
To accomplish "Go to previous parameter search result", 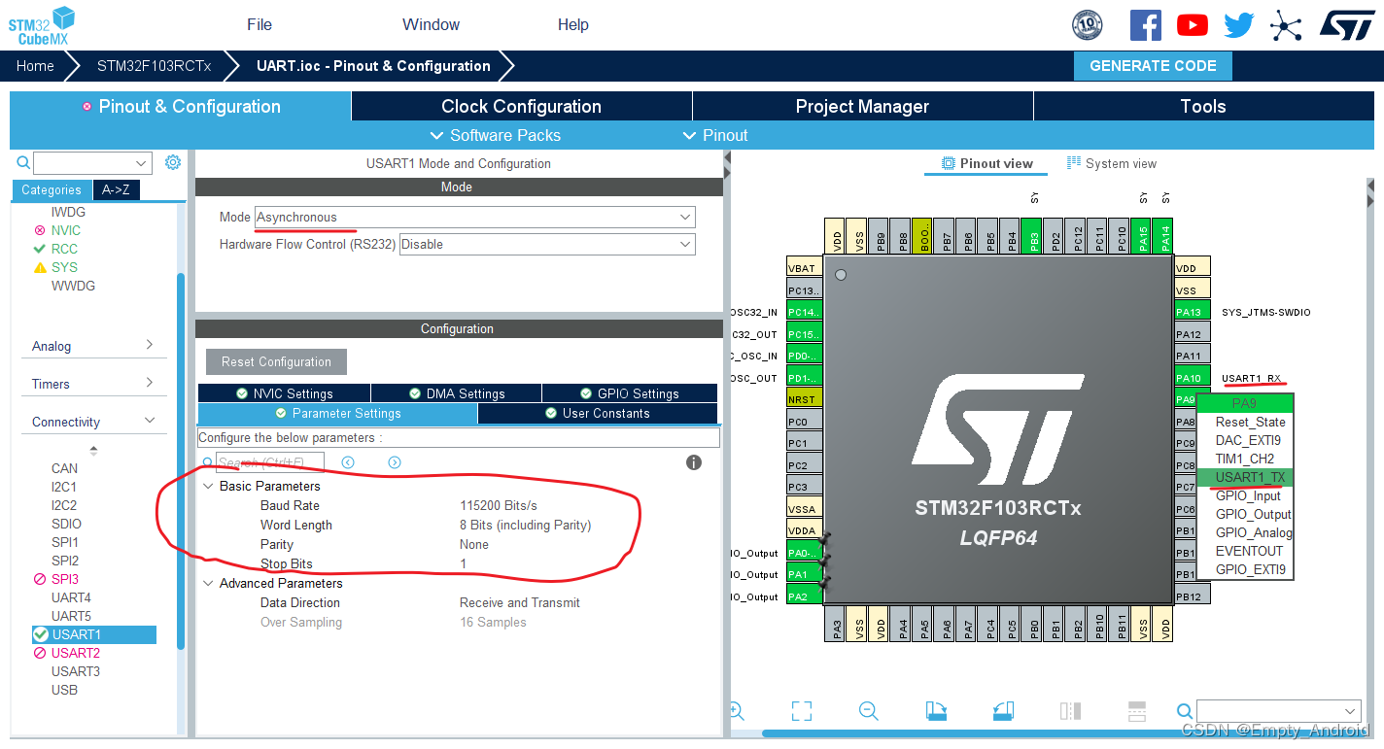I will [348, 462].
